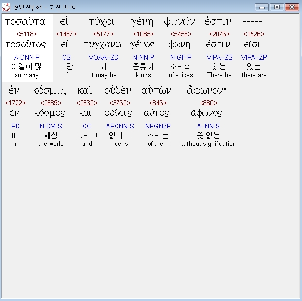Click parsing code PD
The width and height of the screenshot is (302, 301).
point(16,126)
